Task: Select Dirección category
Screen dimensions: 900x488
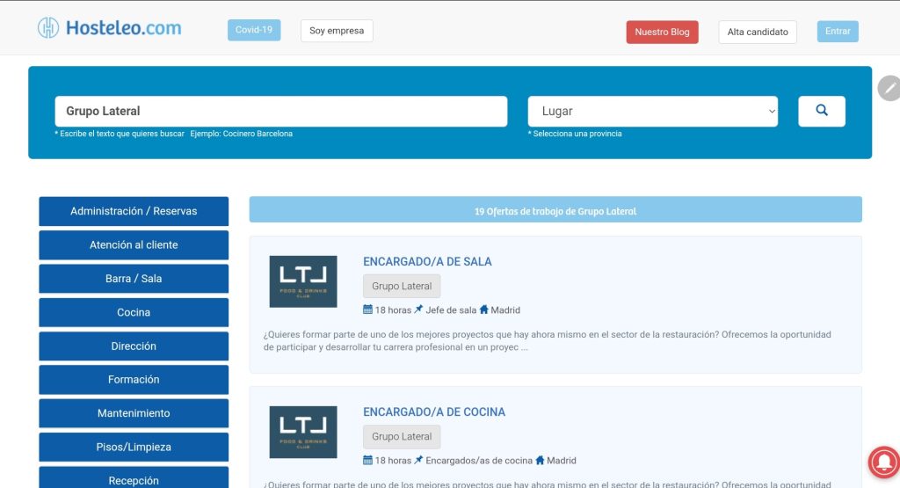Action: pos(134,346)
